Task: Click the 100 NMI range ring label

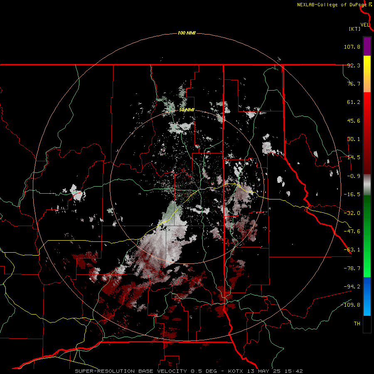Action: [x=187, y=33]
